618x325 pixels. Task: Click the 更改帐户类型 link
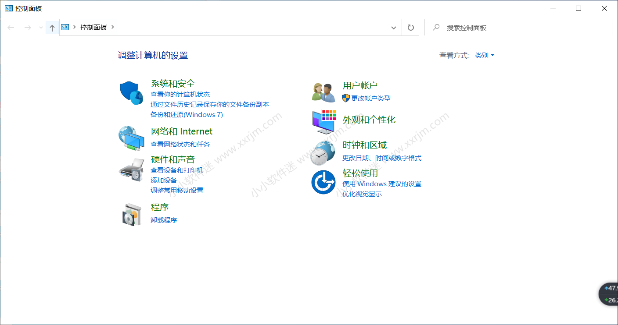371,98
